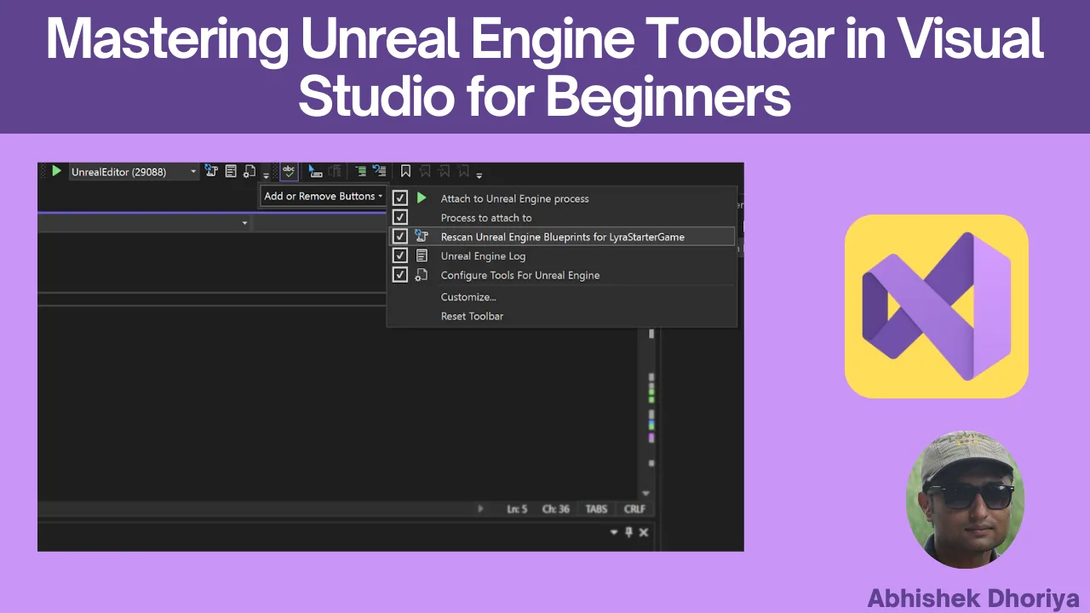Click the Ch: 36 status indicator
The width and height of the screenshot is (1090, 613).
[556, 509]
